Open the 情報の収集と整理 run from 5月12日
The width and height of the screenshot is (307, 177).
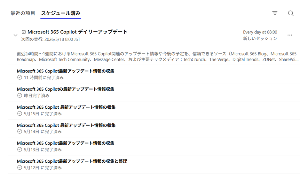[x=154, y=164]
